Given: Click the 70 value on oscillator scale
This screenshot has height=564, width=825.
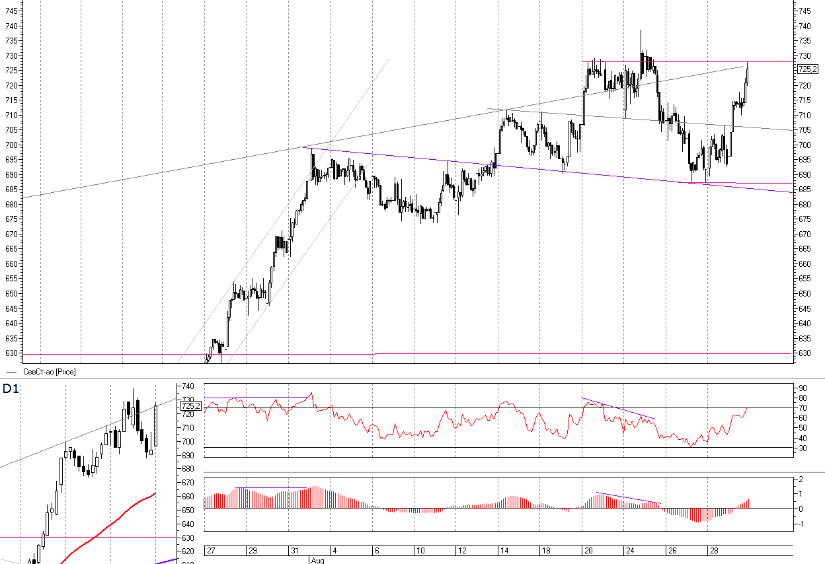Looking at the screenshot, I should coord(801,408).
